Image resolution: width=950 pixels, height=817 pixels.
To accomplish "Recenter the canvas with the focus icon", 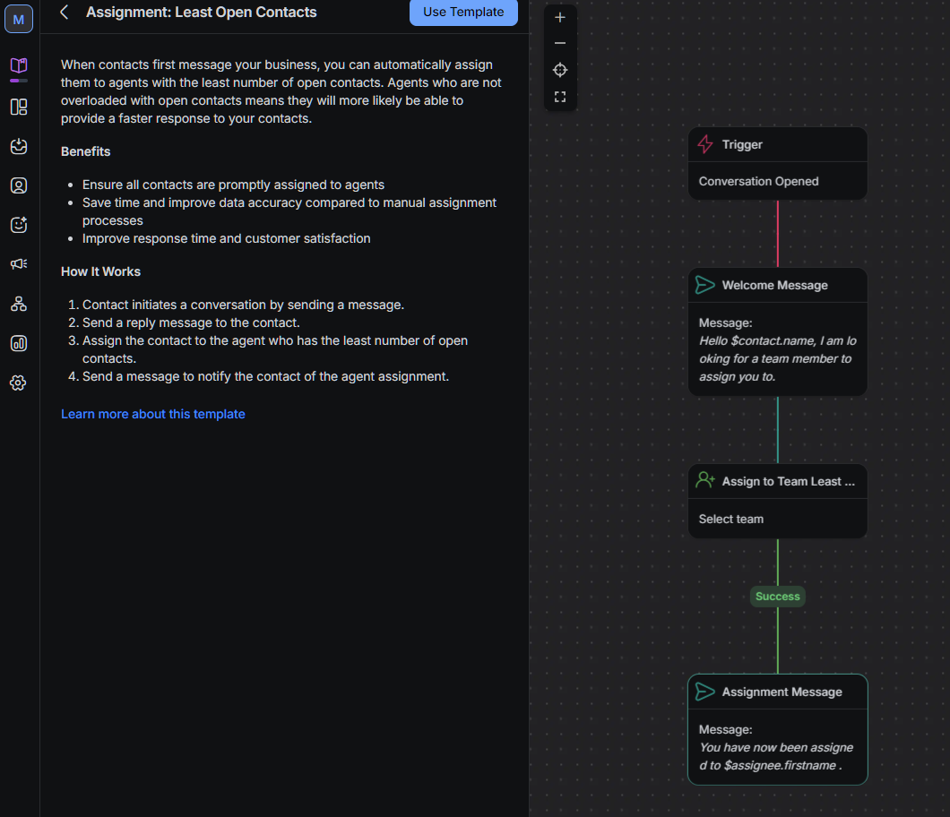I will (x=560, y=70).
